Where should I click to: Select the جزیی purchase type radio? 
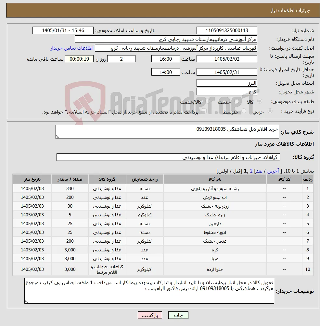pos(270,111)
